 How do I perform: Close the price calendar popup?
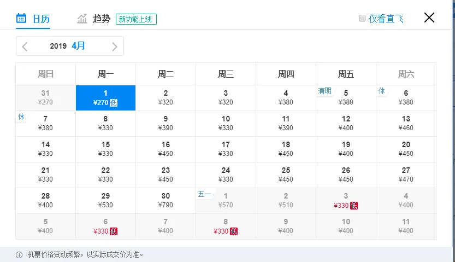click(x=429, y=18)
